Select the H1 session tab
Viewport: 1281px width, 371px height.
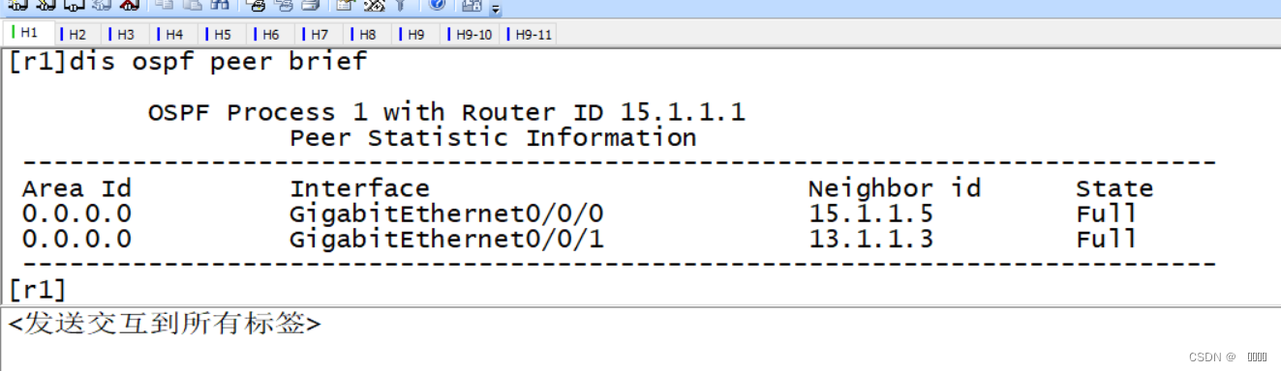(27, 33)
